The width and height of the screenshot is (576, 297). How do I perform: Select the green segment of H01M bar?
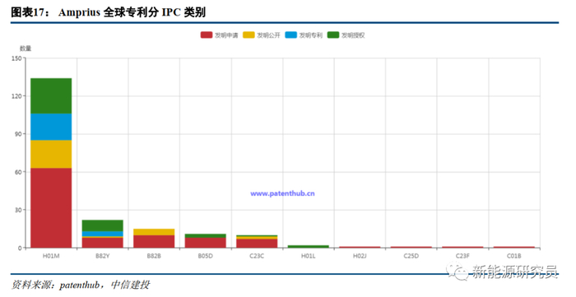tap(51, 96)
